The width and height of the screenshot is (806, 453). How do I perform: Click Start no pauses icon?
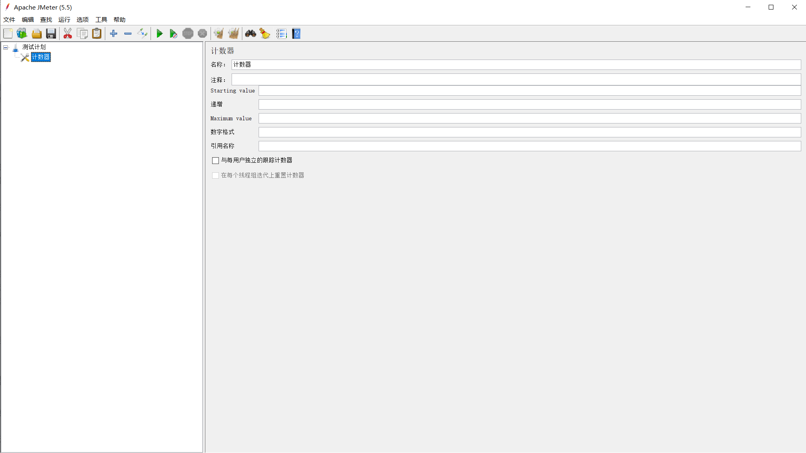click(173, 34)
